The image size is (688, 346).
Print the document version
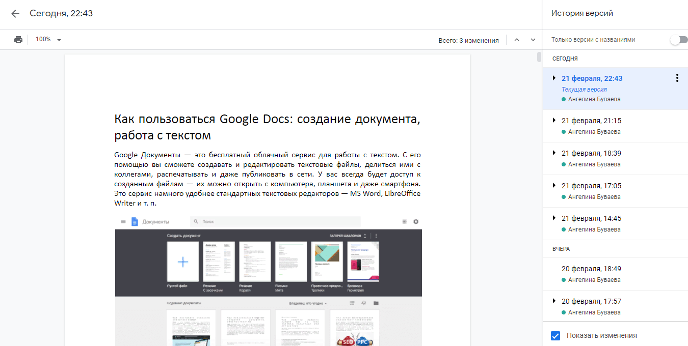point(18,39)
